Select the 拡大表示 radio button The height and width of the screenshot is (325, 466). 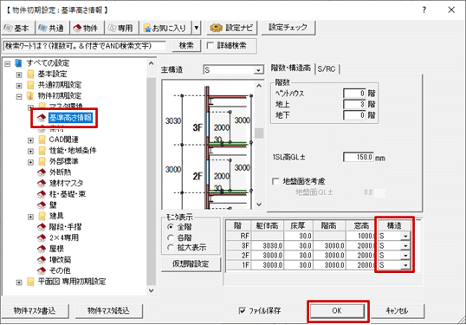171,247
